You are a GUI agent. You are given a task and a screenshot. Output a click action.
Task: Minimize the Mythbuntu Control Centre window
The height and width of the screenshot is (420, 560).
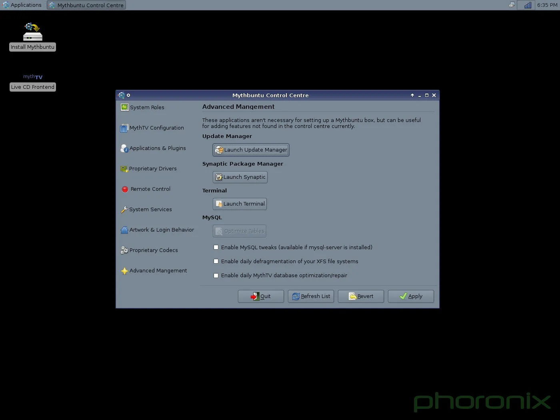pos(420,95)
